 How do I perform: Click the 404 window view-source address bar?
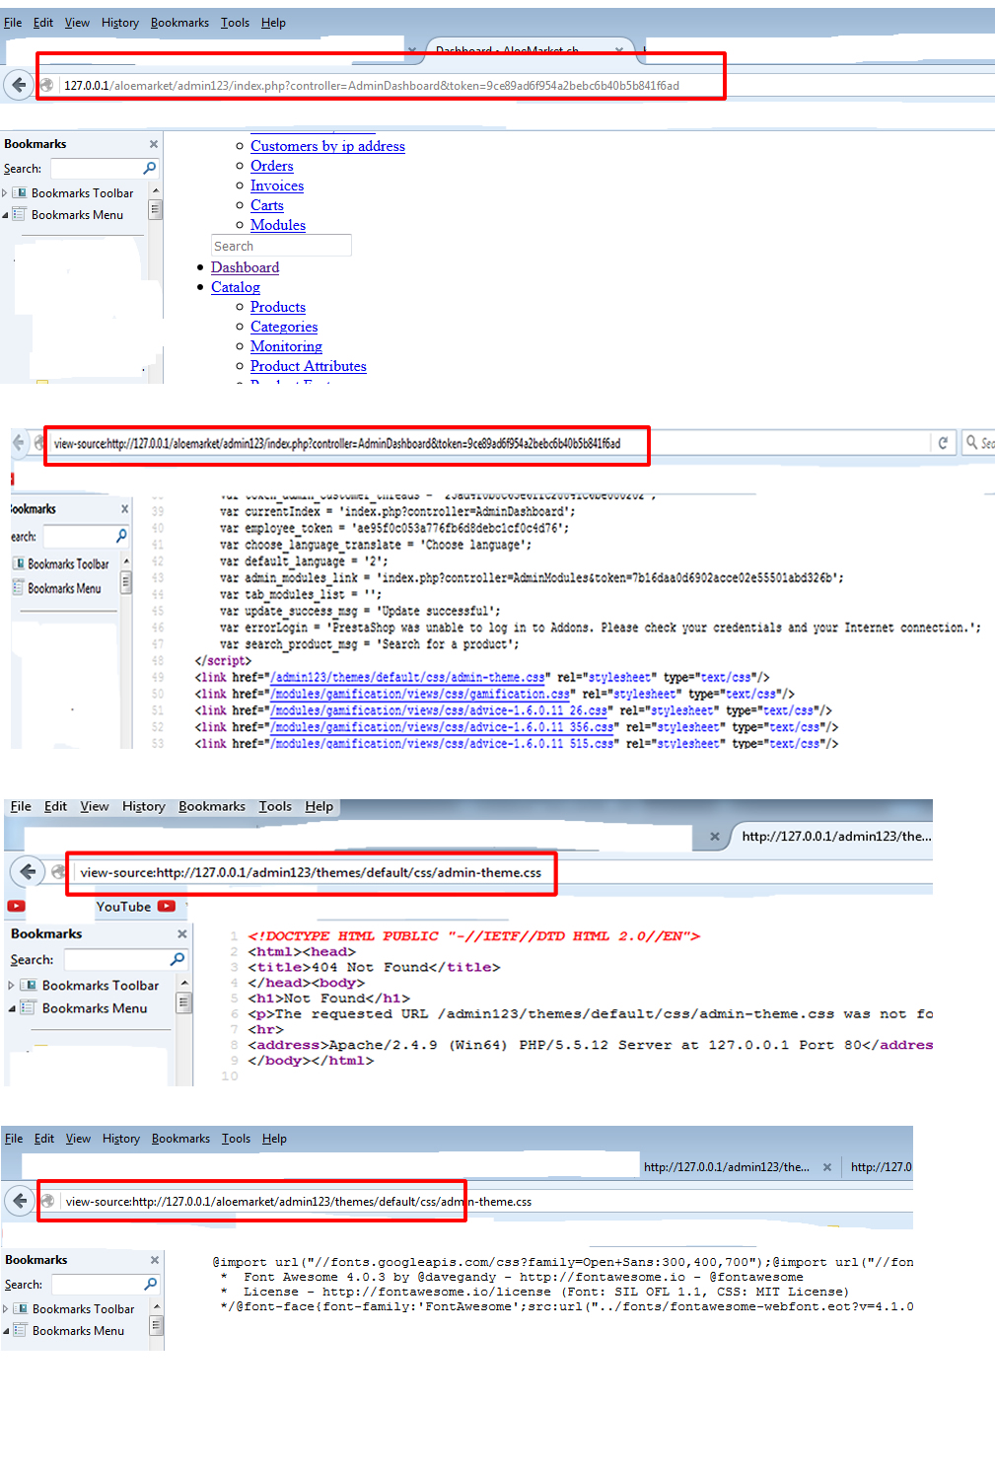(311, 872)
